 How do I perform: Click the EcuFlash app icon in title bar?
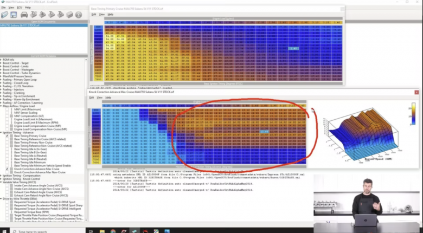point(3,2)
